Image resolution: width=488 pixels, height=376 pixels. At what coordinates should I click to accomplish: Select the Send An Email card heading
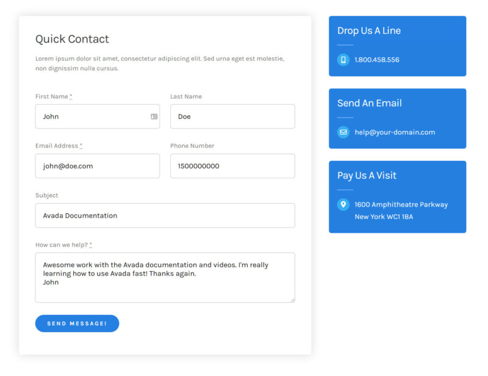coord(370,103)
